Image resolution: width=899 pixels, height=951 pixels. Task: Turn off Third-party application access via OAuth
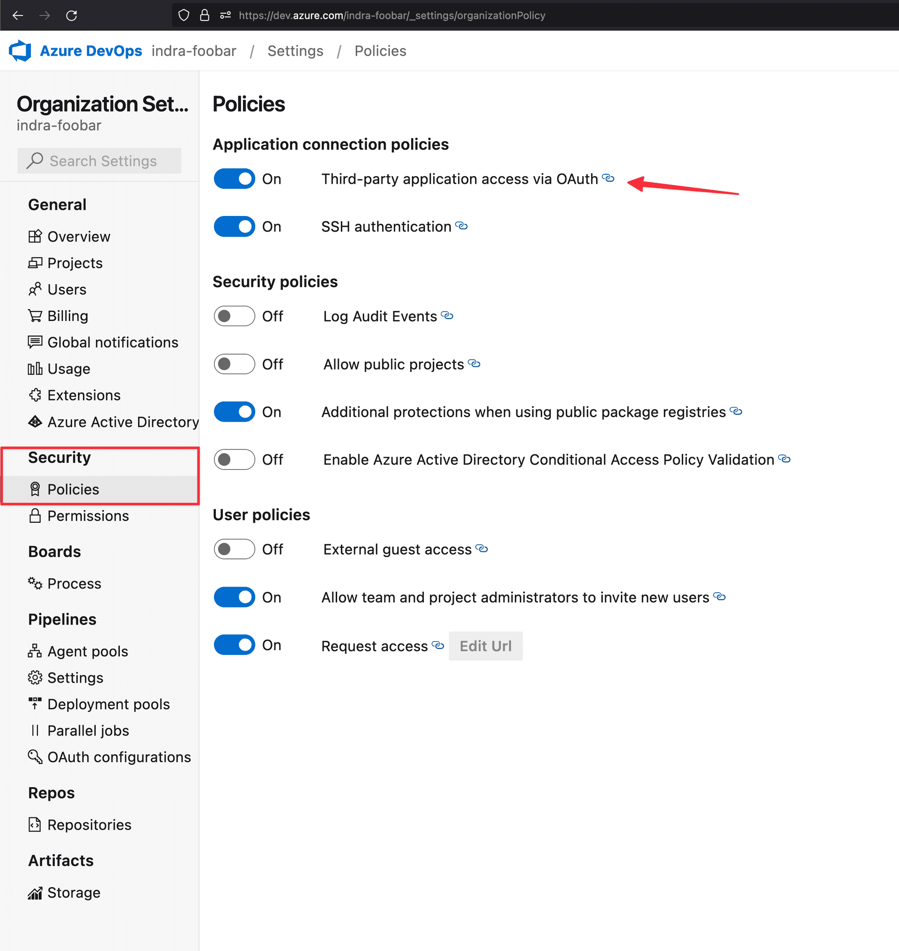(234, 179)
